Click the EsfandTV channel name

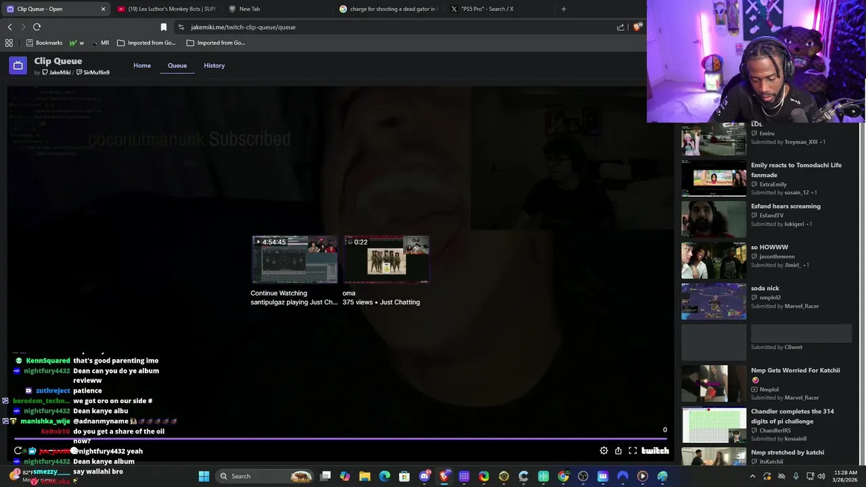pos(771,215)
